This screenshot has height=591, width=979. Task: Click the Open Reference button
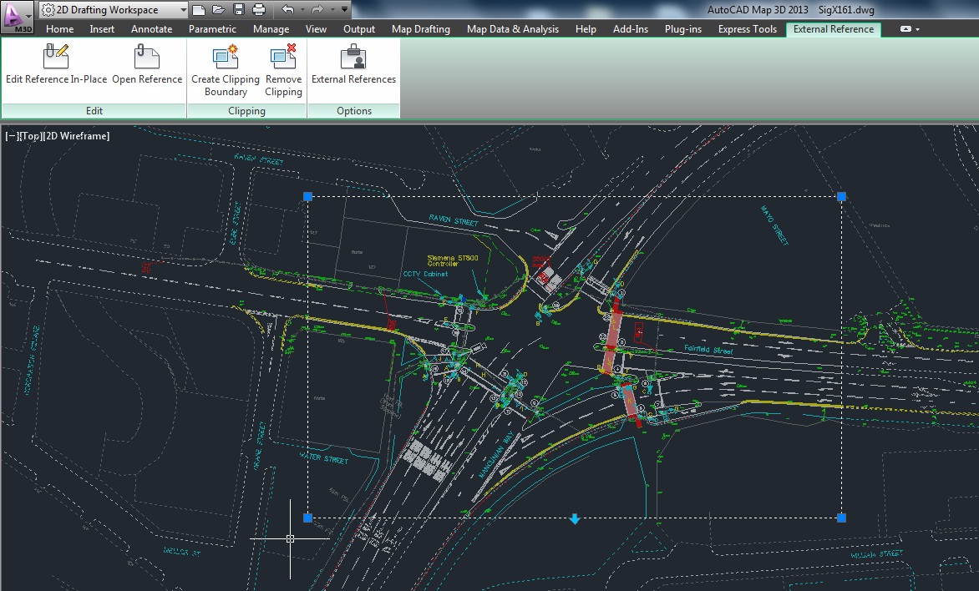(x=147, y=63)
